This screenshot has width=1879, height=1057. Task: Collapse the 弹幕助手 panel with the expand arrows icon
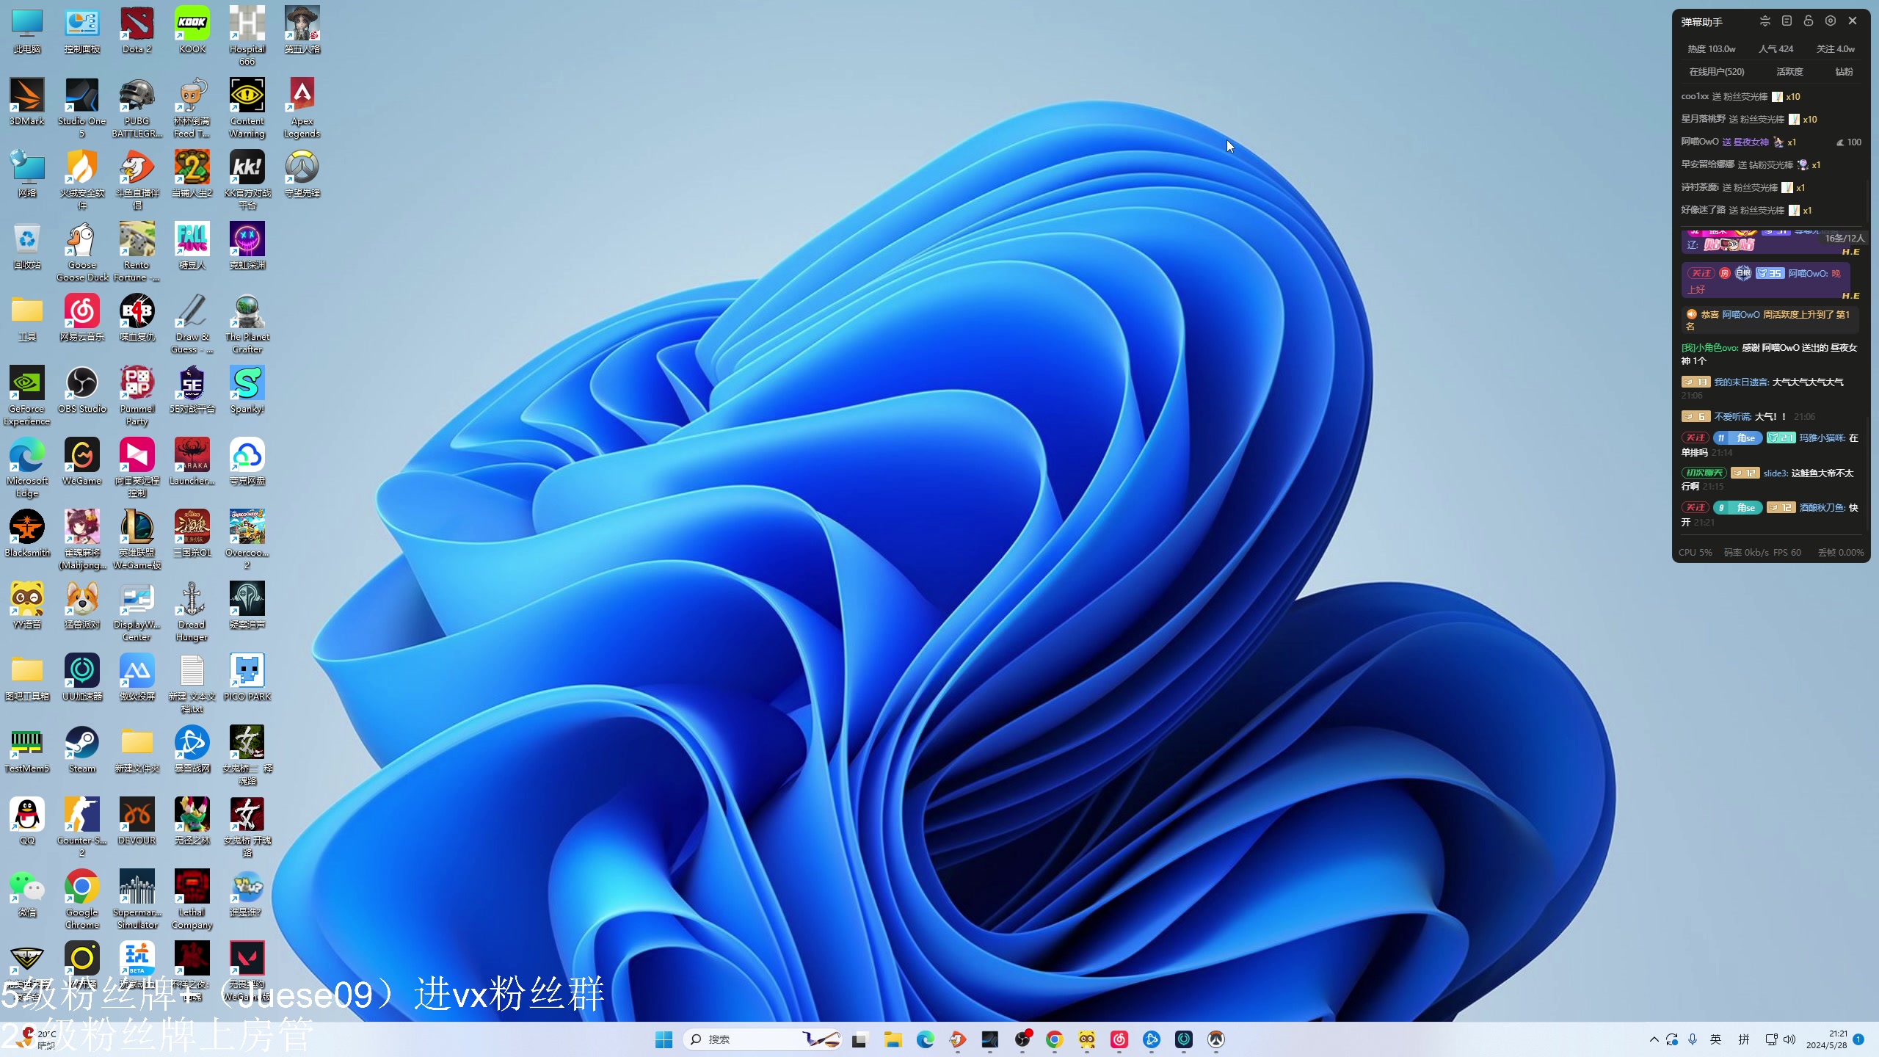(x=1764, y=21)
